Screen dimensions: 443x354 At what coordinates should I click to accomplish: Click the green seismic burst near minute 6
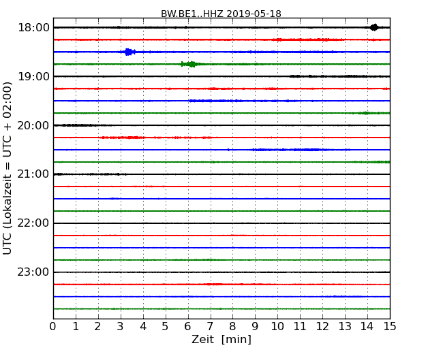(191, 64)
